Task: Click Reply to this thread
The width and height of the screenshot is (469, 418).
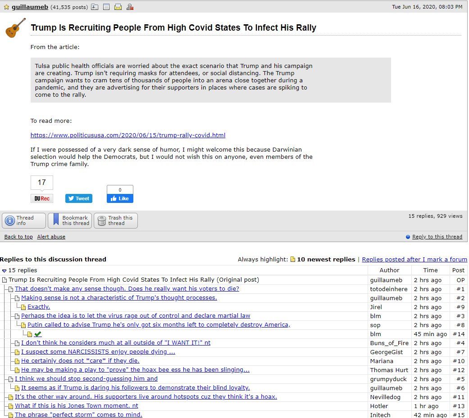Action: [x=437, y=237]
